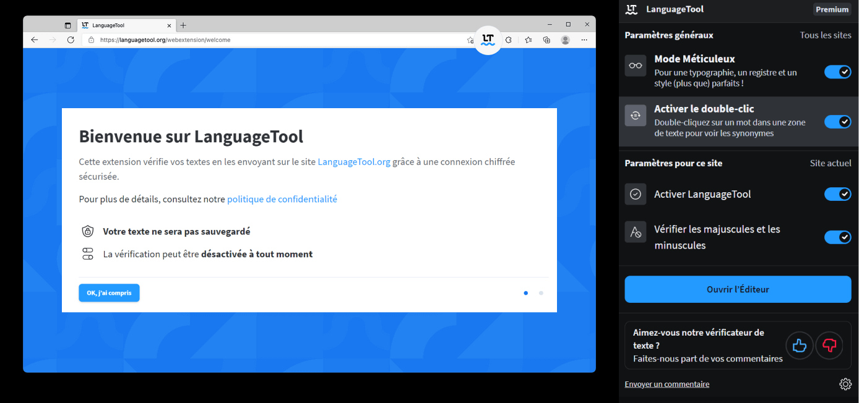Close the LanguageTool browser tab
859x403 pixels.
pos(169,25)
